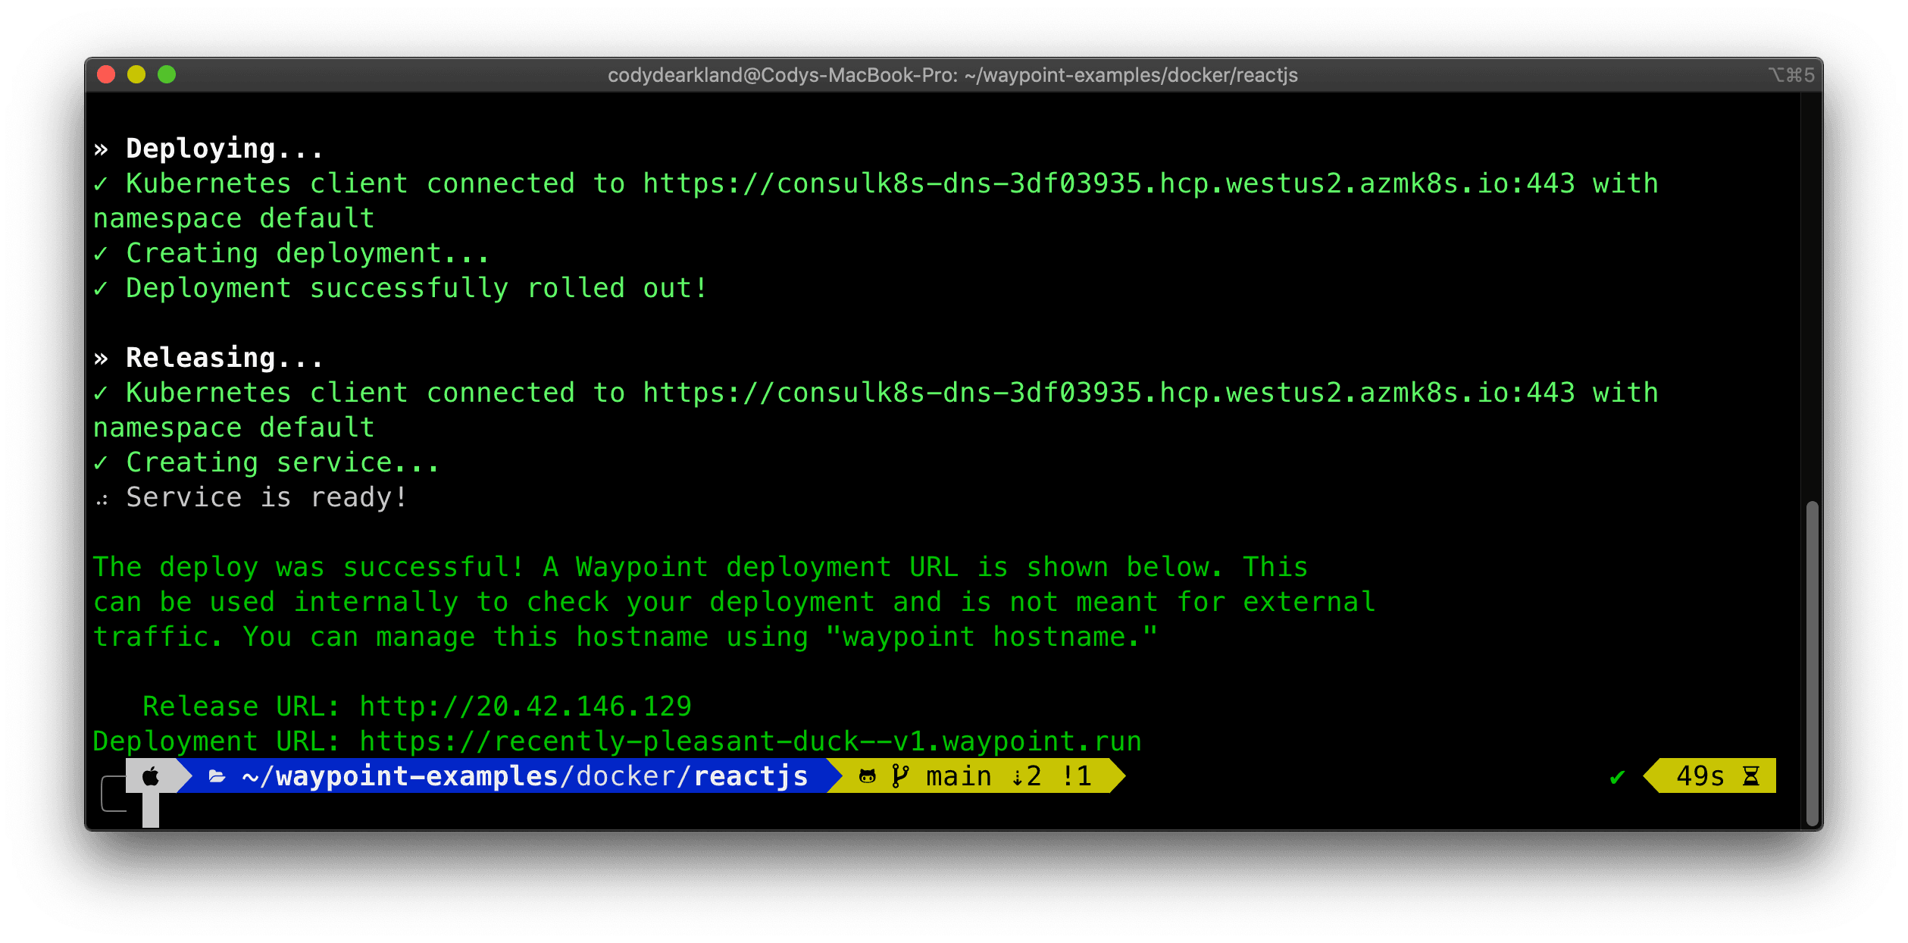Click the Kubernetes URL under Releasing section
This screenshot has width=1908, height=943.
1109,393
